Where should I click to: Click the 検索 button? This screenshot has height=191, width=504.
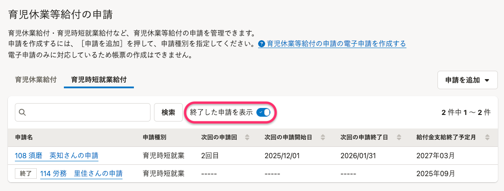168,112
